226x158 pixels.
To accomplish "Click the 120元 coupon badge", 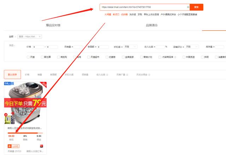I will [13, 146].
